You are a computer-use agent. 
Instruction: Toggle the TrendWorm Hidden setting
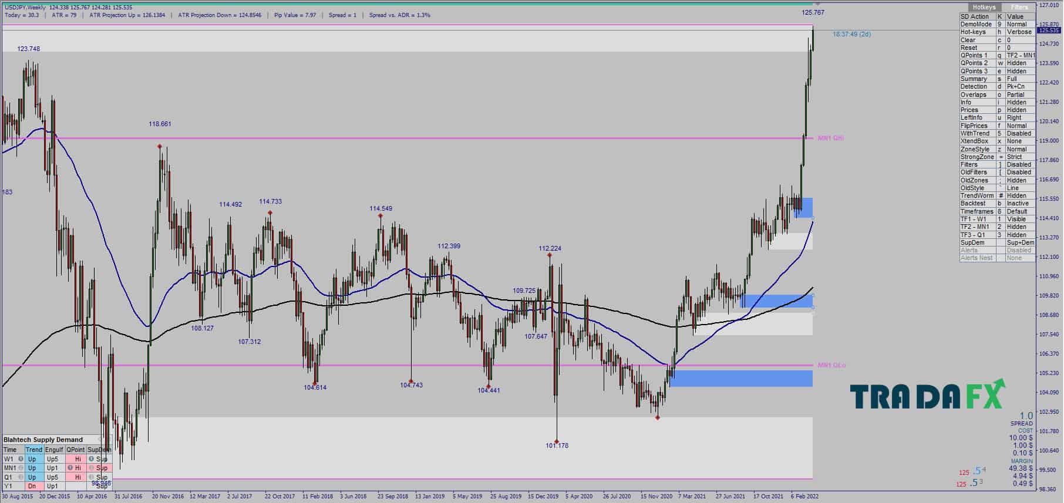click(1020, 195)
